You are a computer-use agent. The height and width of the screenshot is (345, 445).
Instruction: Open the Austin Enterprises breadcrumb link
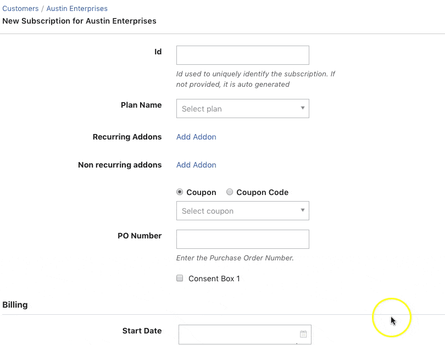(77, 9)
